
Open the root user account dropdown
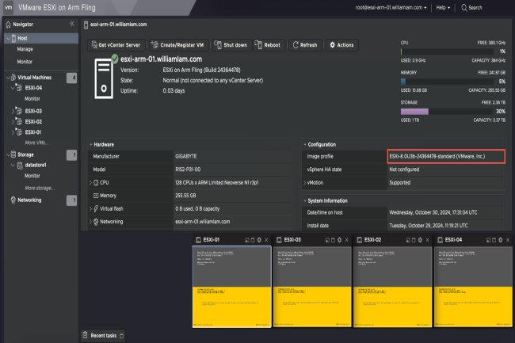pos(391,8)
